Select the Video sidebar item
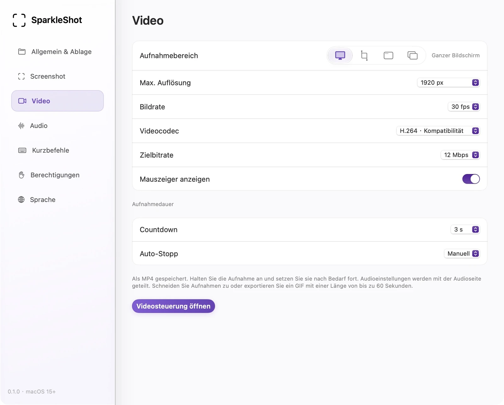The height and width of the screenshot is (405, 504). tap(57, 101)
